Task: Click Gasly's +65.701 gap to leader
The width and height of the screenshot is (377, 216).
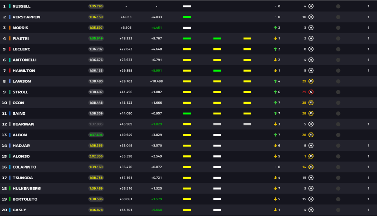Action: point(126,210)
